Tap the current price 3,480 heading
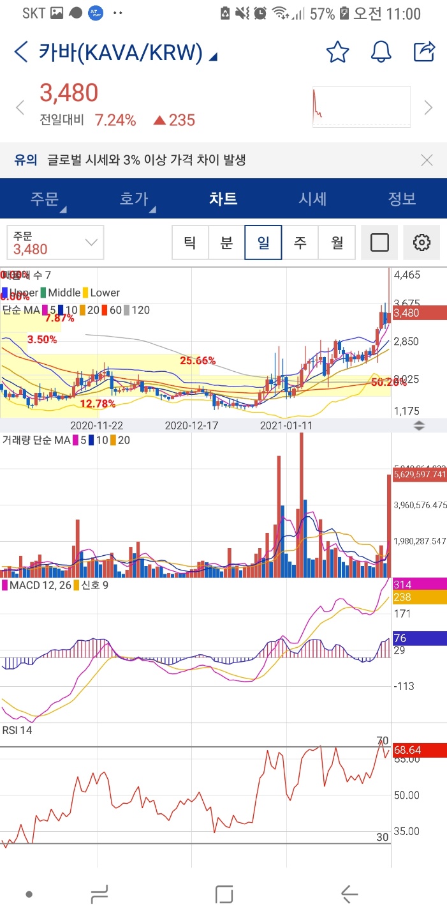The image size is (447, 920). [x=69, y=93]
